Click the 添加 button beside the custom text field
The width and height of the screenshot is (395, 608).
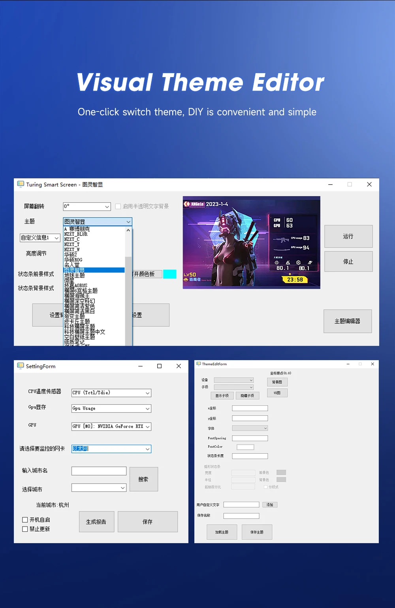pos(270,505)
